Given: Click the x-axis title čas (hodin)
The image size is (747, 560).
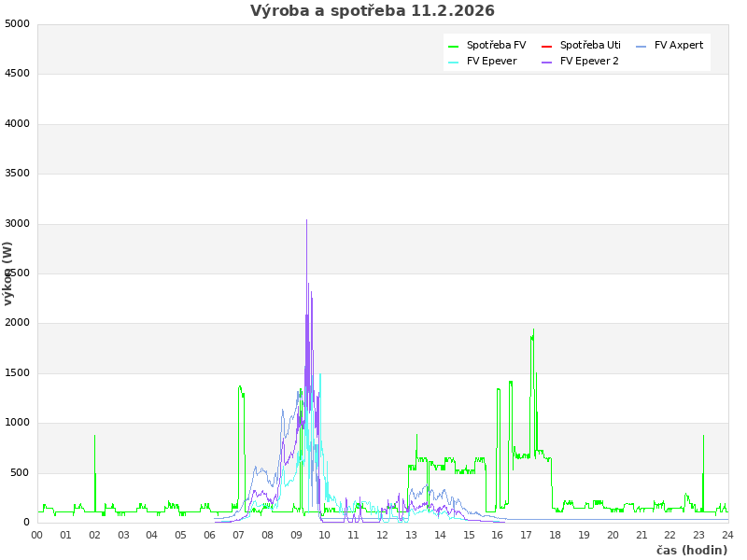Looking at the screenshot, I should coord(691,551).
